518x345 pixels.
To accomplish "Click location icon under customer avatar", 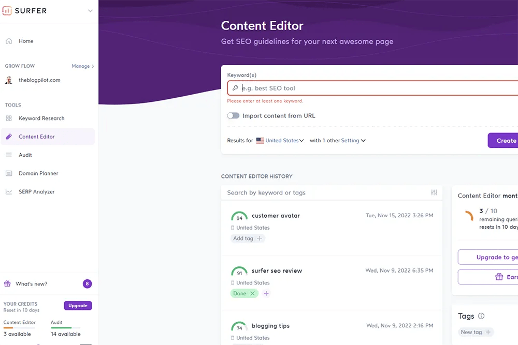I will pyautogui.click(x=233, y=228).
